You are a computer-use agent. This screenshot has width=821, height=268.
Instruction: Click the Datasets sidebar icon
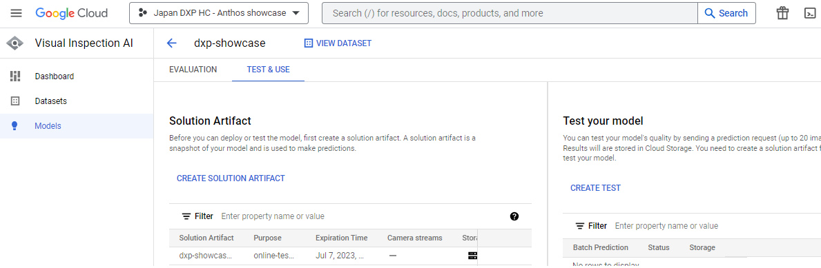(15, 101)
